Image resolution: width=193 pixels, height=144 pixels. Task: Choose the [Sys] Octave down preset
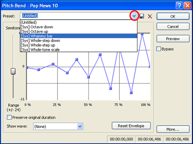click(x=78, y=27)
